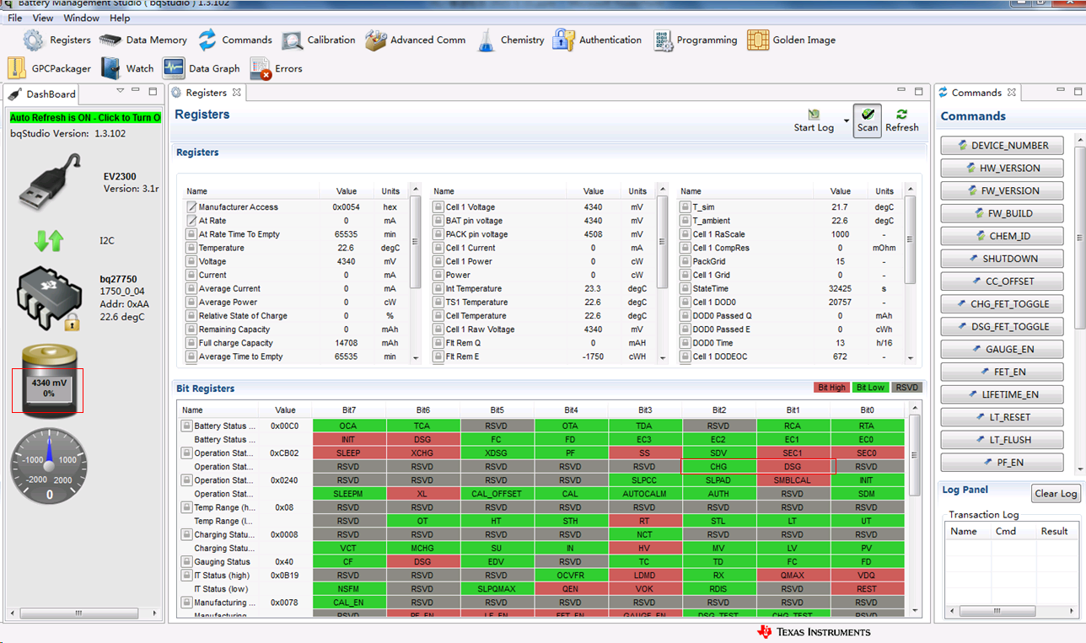Image resolution: width=1086 pixels, height=643 pixels.
Task: Click At Rate edit icon
Action: (191, 221)
